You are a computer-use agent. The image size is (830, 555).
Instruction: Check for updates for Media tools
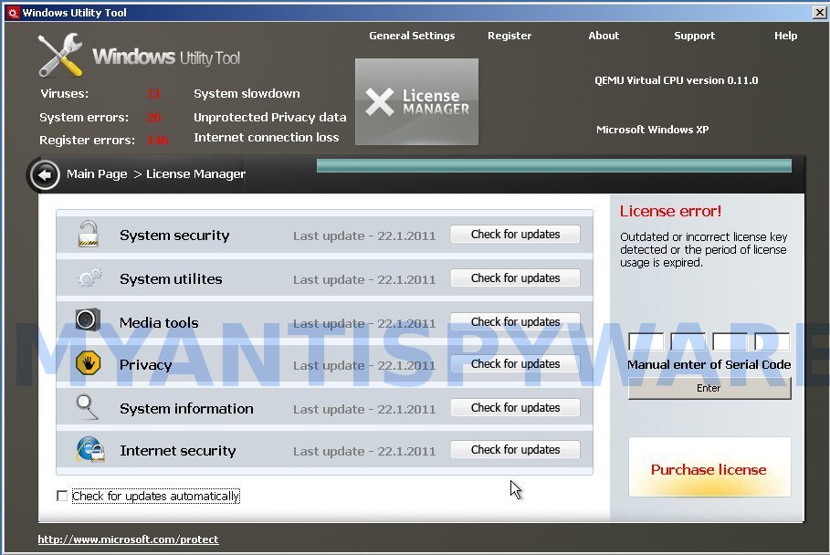pos(515,321)
